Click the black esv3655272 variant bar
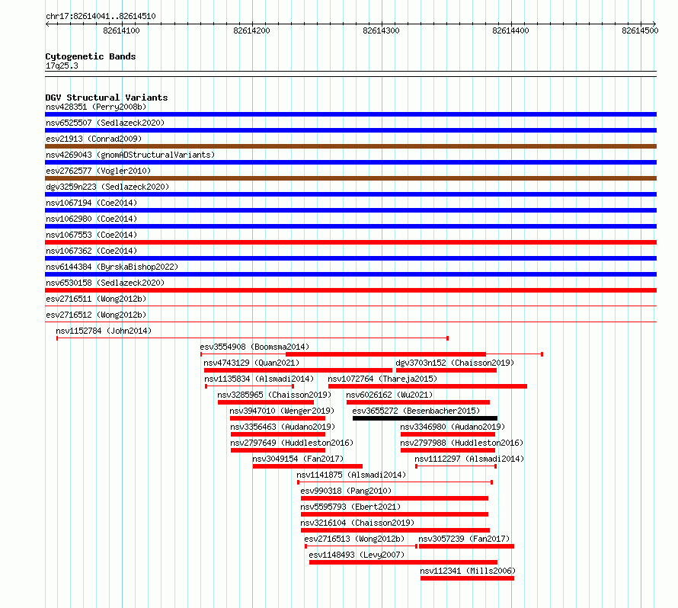 tap(425, 418)
